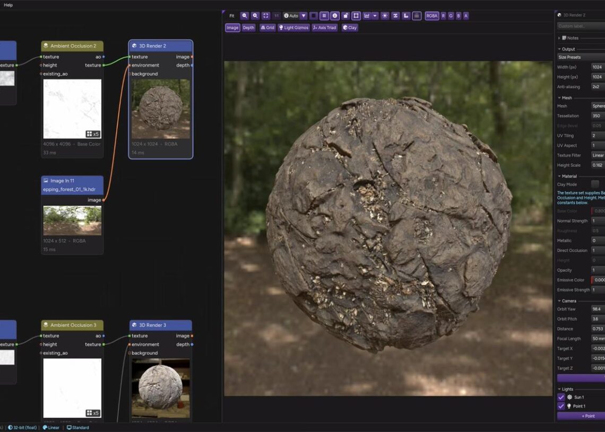Screen dimensions: 605x432
Task: Enable the Clay Mode checkbox
Action: pyautogui.click(x=595, y=184)
